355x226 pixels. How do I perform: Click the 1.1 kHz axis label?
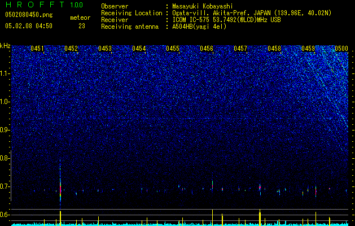(5, 74)
